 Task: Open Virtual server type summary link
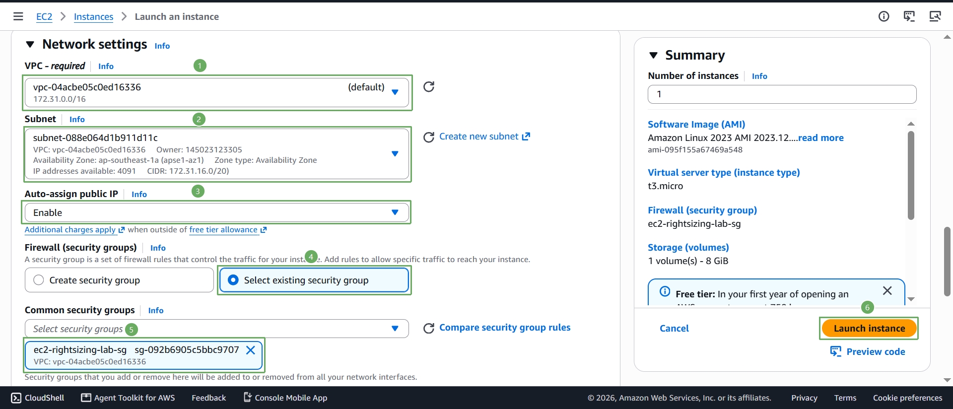coord(724,172)
